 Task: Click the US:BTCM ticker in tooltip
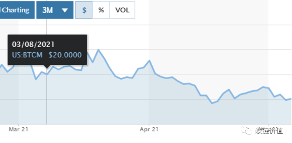tap(27, 55)
